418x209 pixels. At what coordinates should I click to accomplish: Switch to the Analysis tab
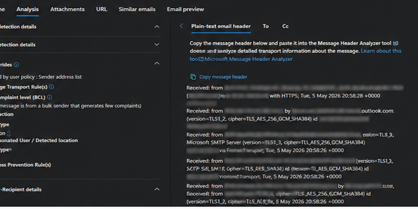[x=28, y=9]
